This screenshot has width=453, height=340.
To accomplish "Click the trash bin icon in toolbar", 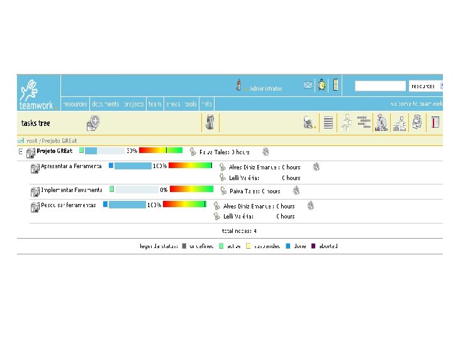I will click(210, 123).
